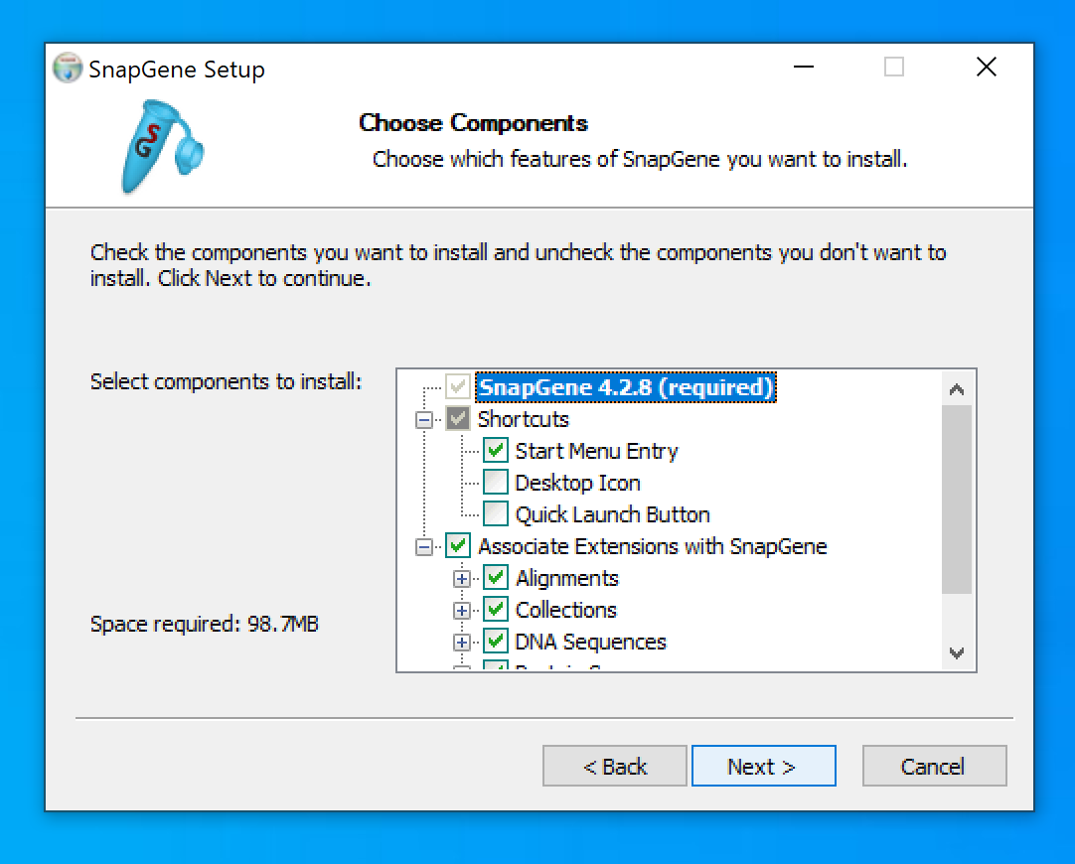This screenshot has width=1075, height=864.
Task: Cancel the SnapGene setup
Action: pos(934,767)
